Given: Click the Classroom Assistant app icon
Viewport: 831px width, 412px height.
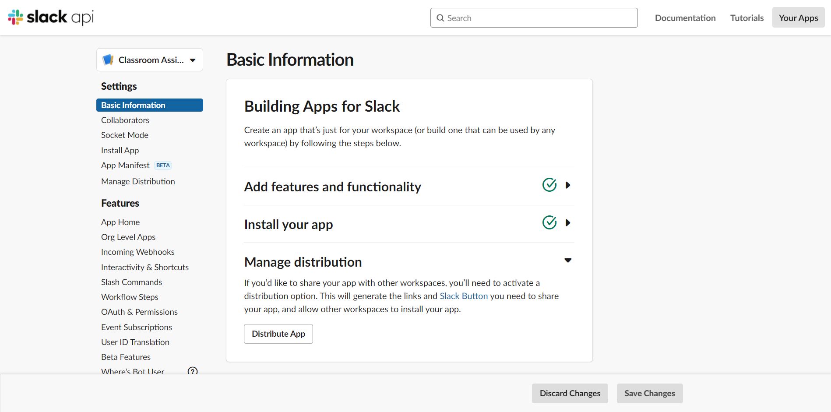Looking at the screenshot, I should tap(108, 60).
